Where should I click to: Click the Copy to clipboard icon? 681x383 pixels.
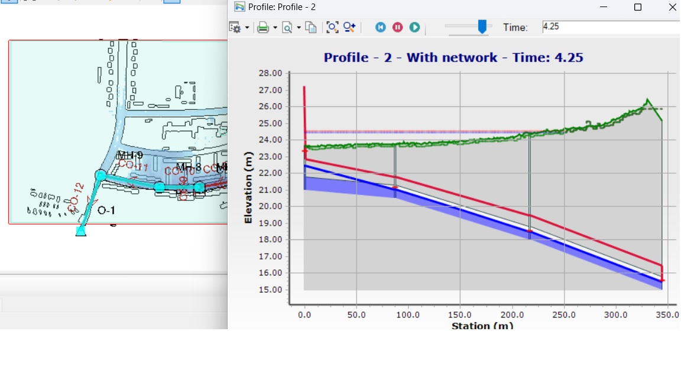tap(311, 27)
